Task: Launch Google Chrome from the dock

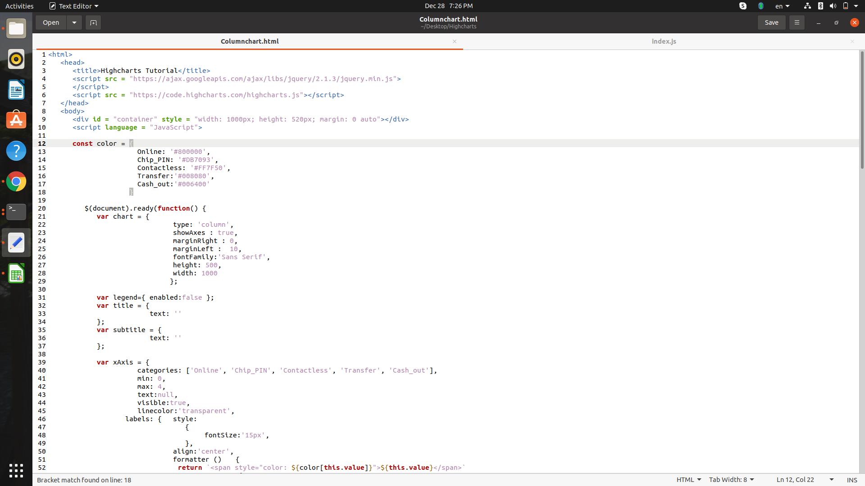Action: 16,181
